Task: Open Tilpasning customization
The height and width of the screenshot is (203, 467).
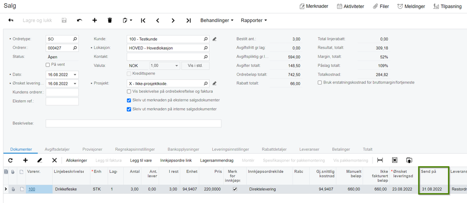Action: point(448,6)
